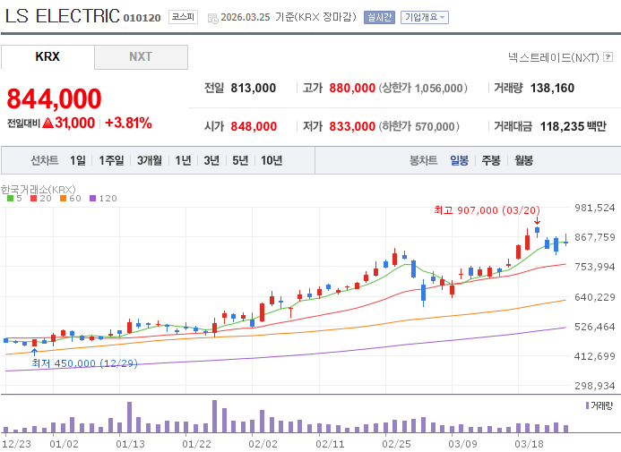Click the stock code 010120

142,18
